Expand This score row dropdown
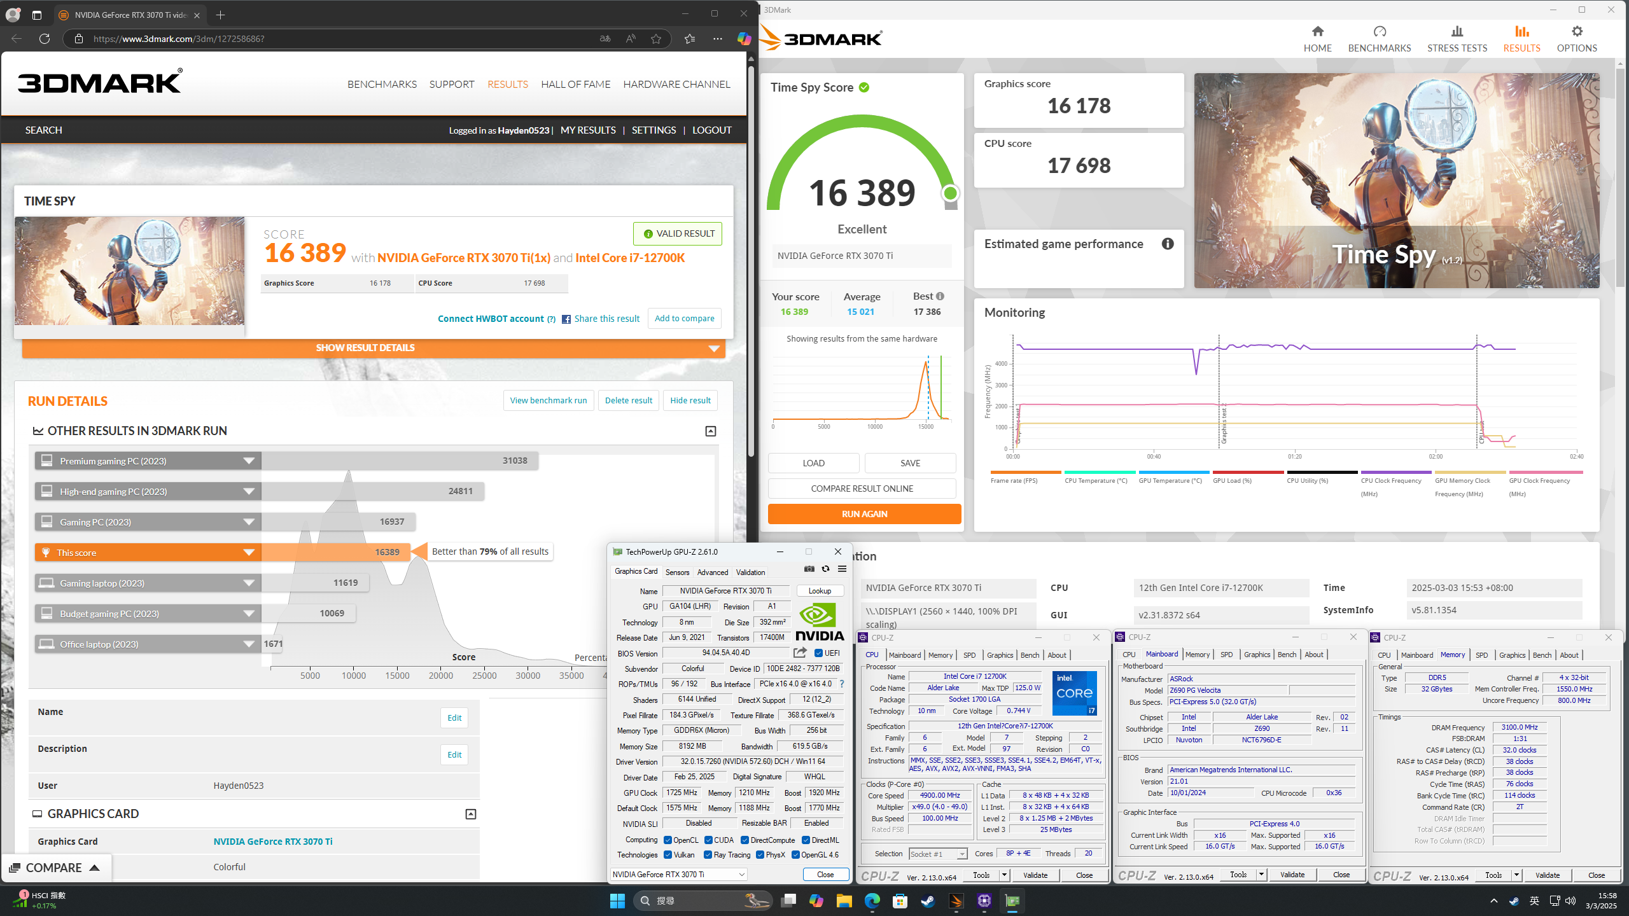This screenshot has height=916, width=1629. coord(249,553)
